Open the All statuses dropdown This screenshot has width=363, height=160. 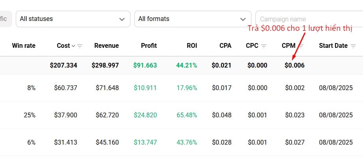73,19
